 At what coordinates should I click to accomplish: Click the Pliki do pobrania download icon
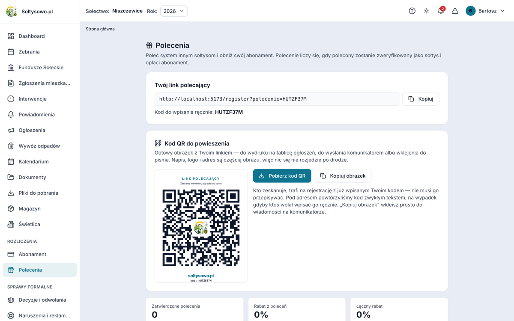(11, 193)
